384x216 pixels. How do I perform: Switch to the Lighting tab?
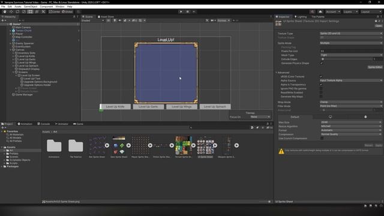301,17
